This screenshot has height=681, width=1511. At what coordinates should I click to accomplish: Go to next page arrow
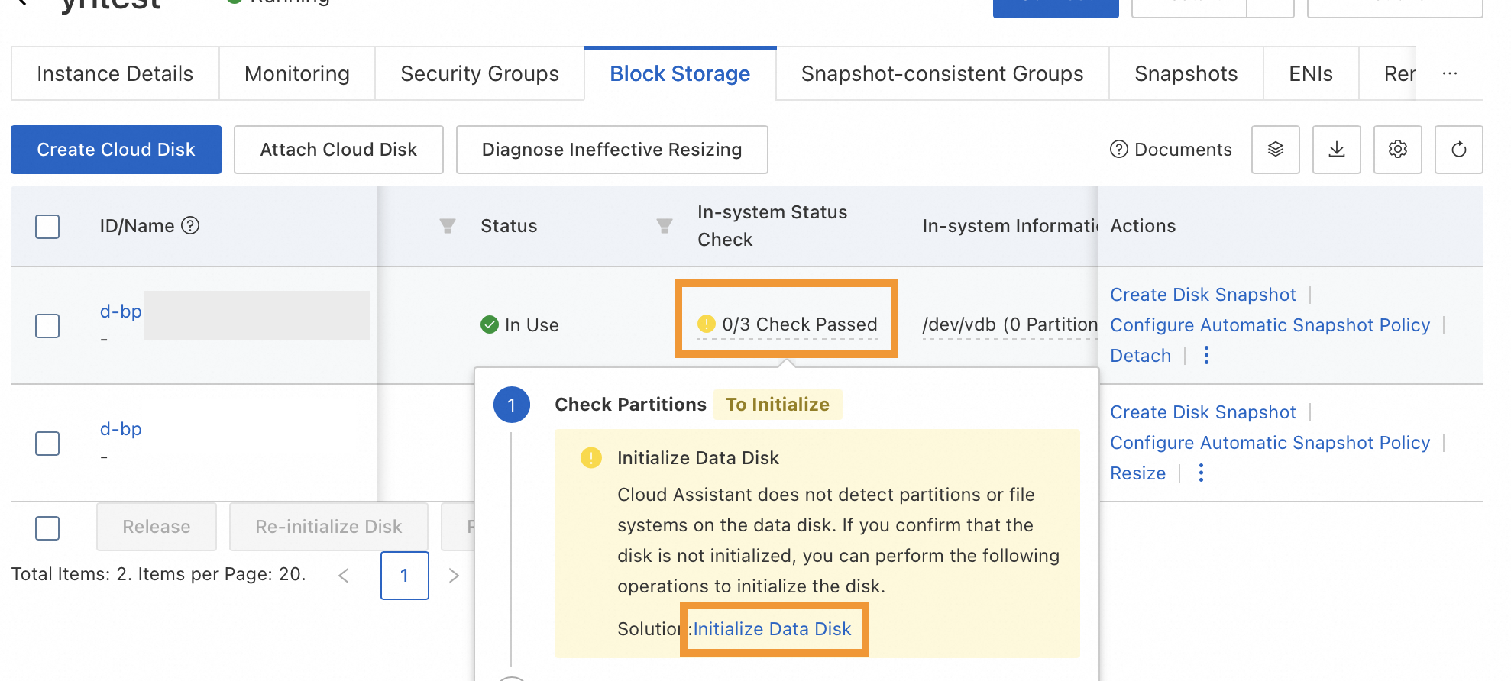[x=454, y=576]
